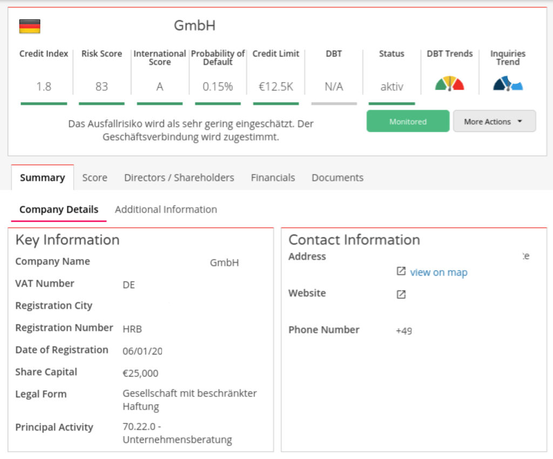Open the Directors / Shareholders tab
The width and height of the screenshot is (553, 459).
coord(179,177)
